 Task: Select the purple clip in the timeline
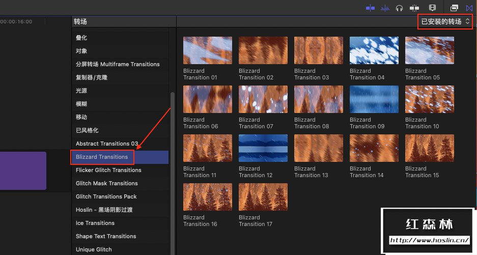(x=23, y=171)
